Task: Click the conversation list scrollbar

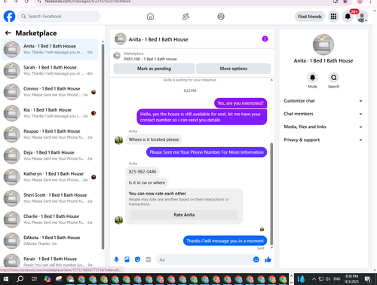Action: point(103,147)
